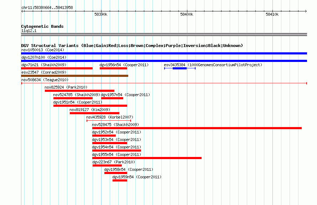Select nsv528475 (Shaikh2009) label
The image size is (317, 205).
[x=115, y=125]
